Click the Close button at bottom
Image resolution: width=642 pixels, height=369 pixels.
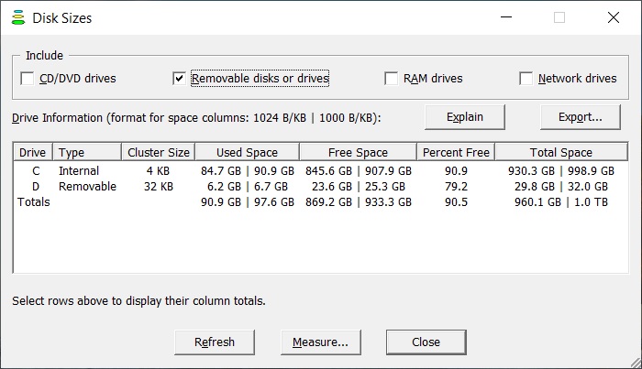pos(426,342)
